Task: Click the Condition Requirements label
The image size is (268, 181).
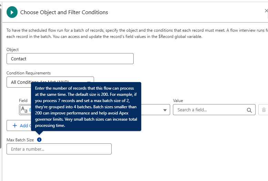Action: pyautogui.click(x=29, y=73)
